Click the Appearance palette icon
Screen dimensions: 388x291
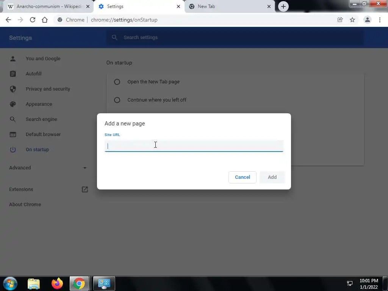coord(13,104)
